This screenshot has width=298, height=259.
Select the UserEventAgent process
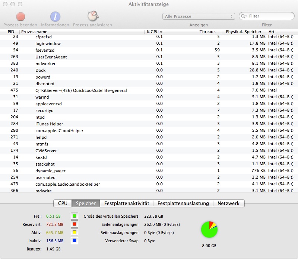coord(149,57)
